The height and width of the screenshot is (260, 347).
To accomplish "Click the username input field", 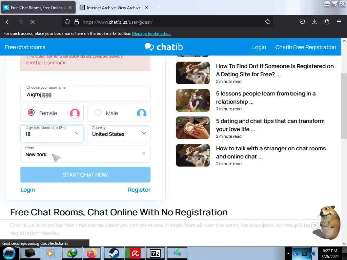I will click(85, 93).
